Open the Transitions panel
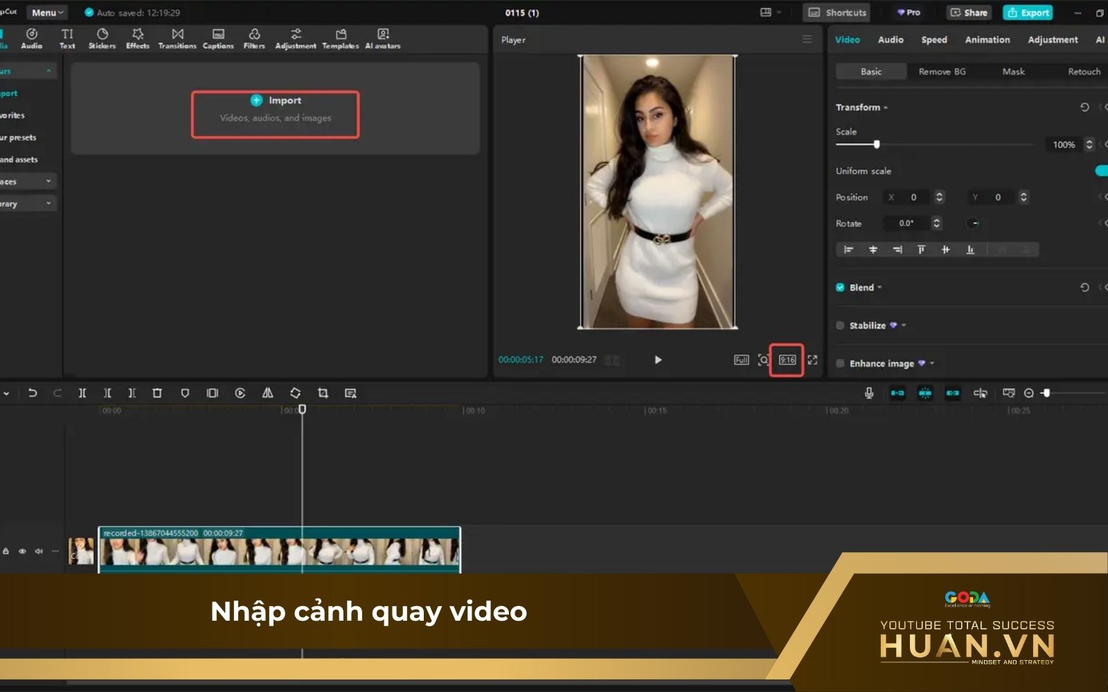 (x=177, y=38)
